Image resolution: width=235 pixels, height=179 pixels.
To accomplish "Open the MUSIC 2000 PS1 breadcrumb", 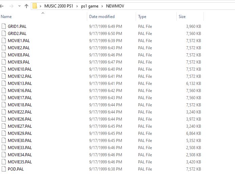I will coord(59,6).
